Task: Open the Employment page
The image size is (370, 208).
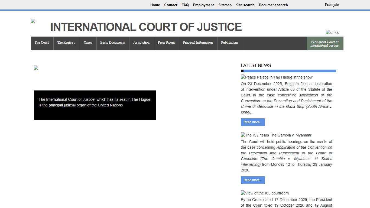Action: point(203,5)
